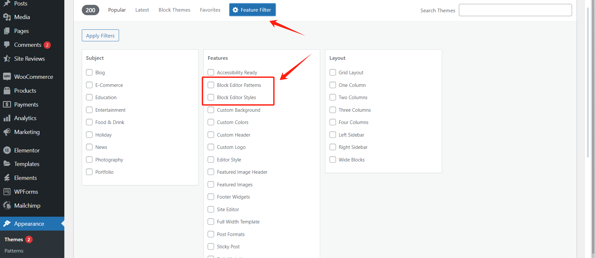This screenshot has width=595, height=258.
Task: Click the WooCommerce icon in sidebar
Action: tap(7, 77)
